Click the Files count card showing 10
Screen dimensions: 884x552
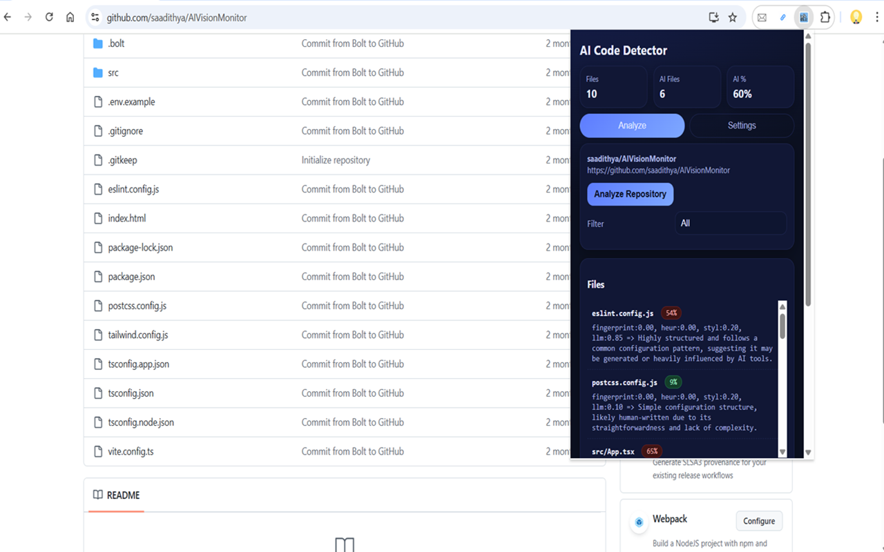click(x=613, y=87)
